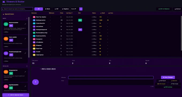This screenshot has height=97, width=182.
Task: Click the Add to Special button
Action: tap(161, 84)
